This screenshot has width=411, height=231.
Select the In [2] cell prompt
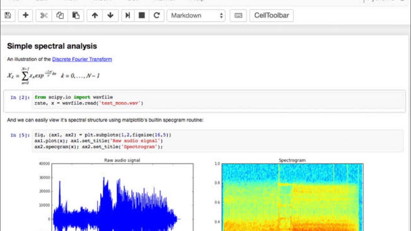[x=20, y=98]
